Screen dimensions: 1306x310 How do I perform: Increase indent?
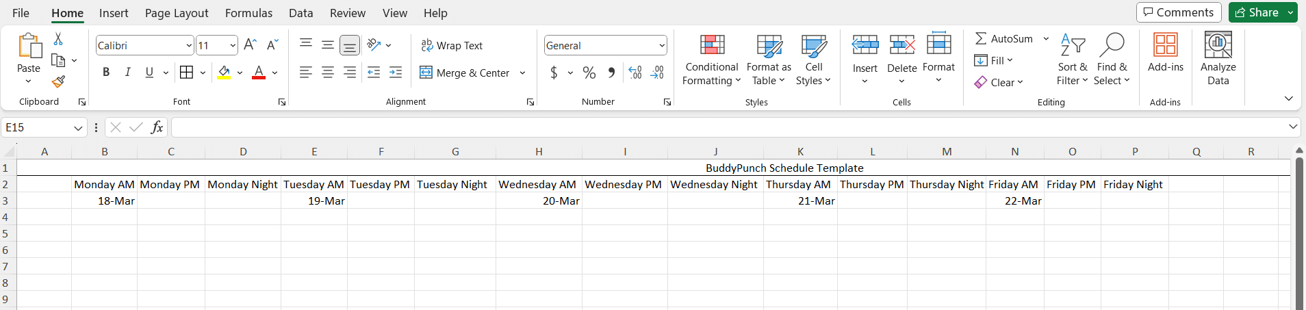[396, 73]
